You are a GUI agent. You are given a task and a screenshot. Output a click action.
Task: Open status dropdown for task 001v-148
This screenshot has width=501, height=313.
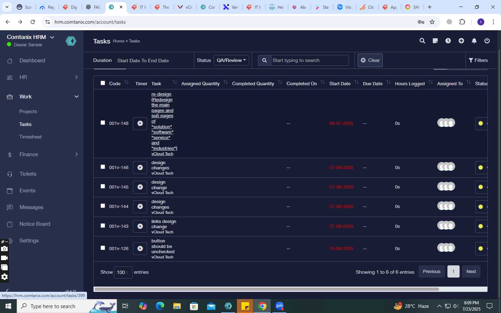tap(481, 123)
